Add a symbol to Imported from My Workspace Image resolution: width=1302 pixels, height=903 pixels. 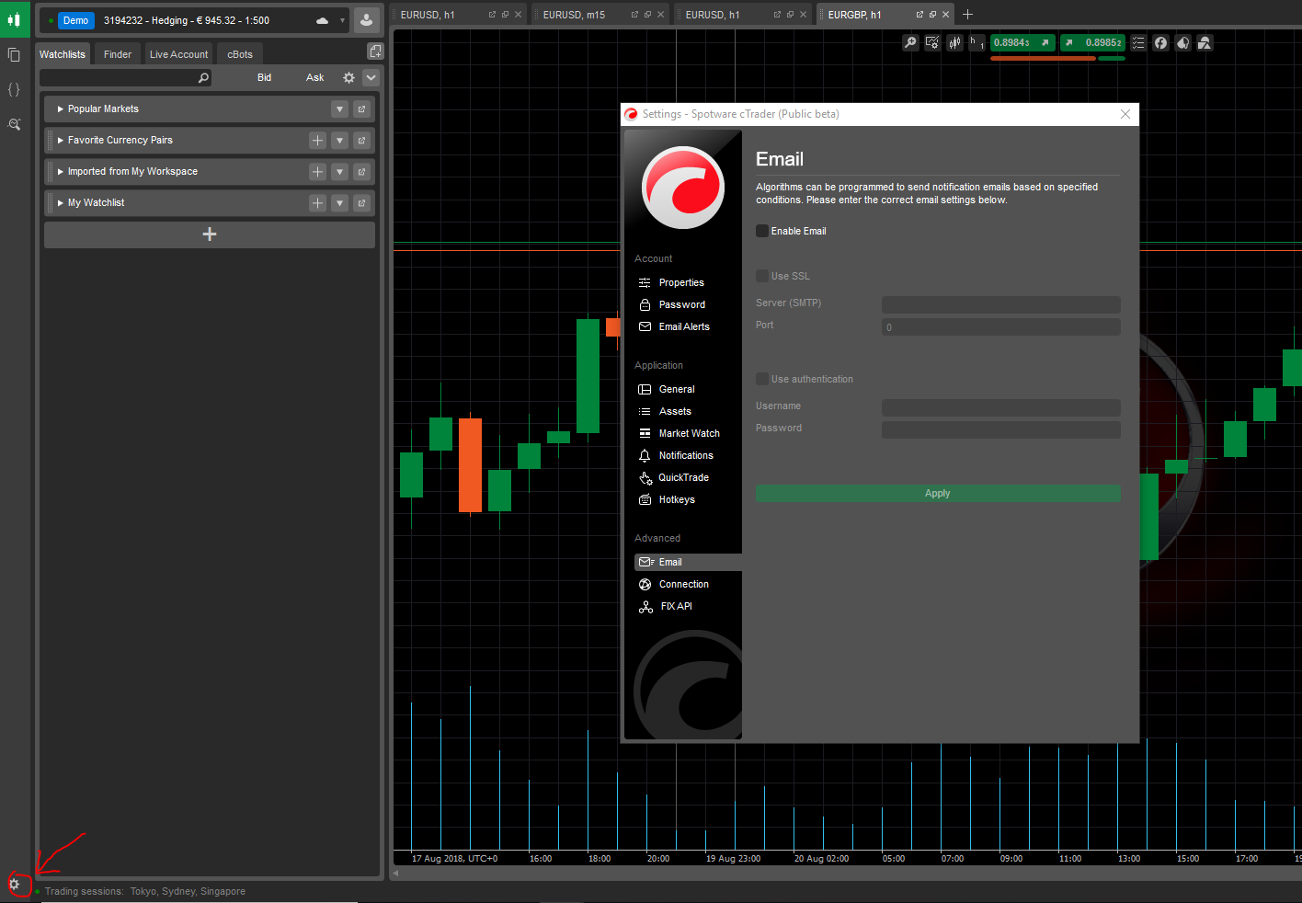pos(317,172)
